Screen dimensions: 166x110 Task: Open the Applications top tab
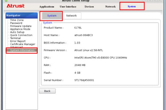point(47,7)
